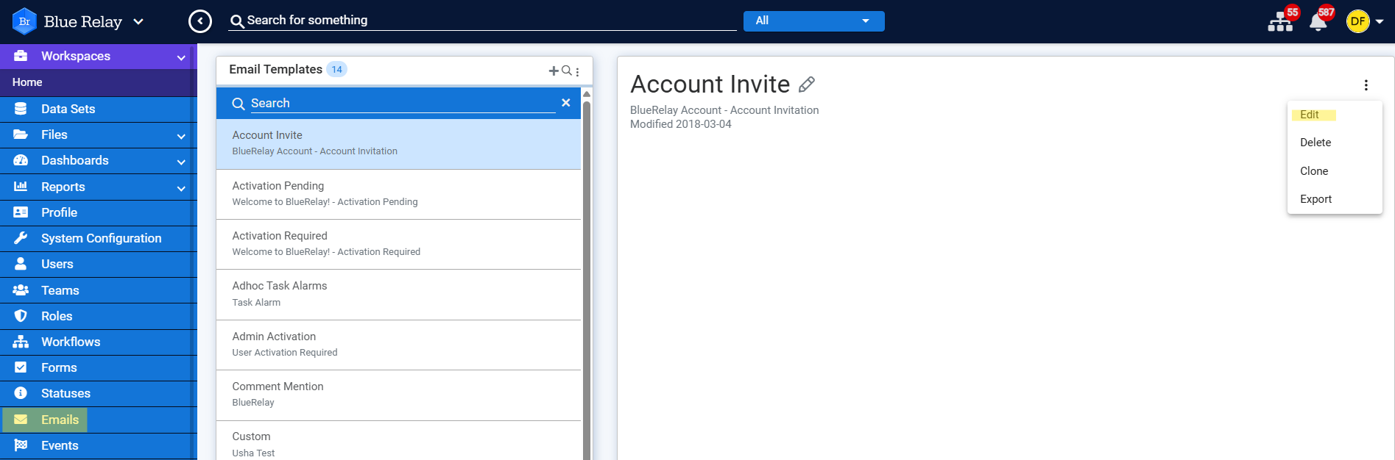Click the Forms checkbox icon

coord(21,367)
